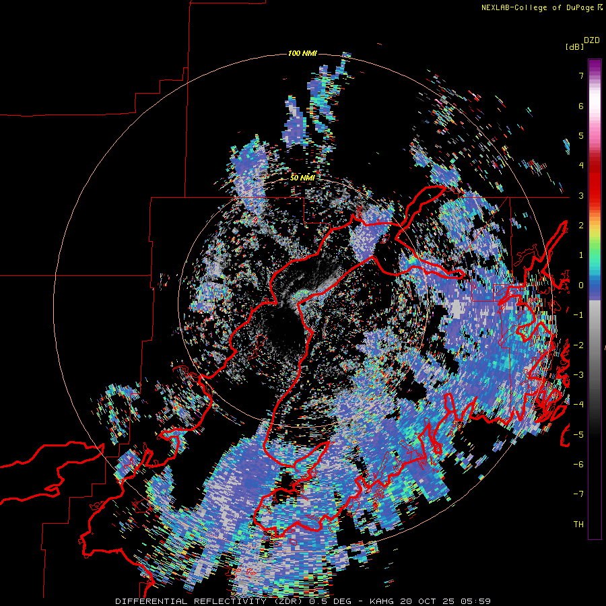Click the 5 tick label on the color scale
Viewport: 606px width, 606px height.
(581, 135)
